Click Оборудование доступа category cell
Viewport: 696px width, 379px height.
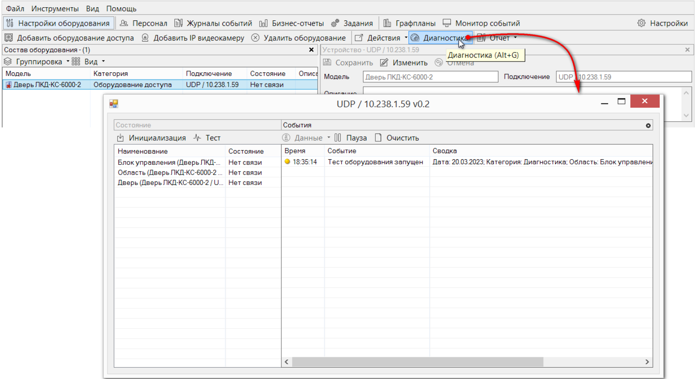133,85
